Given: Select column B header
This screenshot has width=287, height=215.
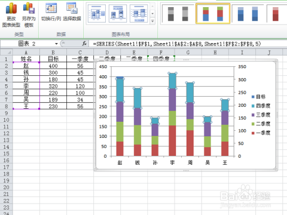Looking at the screenshot, I should (x=53, y=53).
